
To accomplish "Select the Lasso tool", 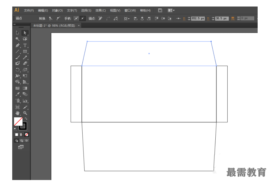I will tap(25, 39).
